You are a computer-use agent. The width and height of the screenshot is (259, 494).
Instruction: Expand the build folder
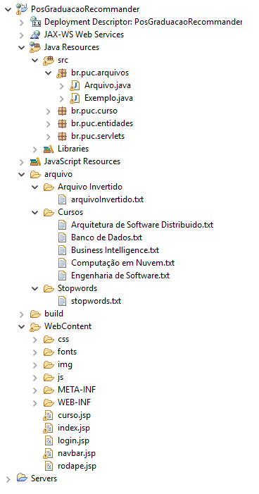(x=21, y=314)
